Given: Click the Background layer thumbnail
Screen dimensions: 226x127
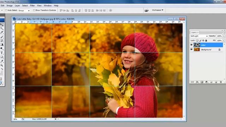Looking at the screenshot, I should coord(197,49).
